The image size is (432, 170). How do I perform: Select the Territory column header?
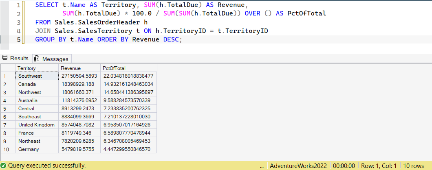tap(37, 68)
